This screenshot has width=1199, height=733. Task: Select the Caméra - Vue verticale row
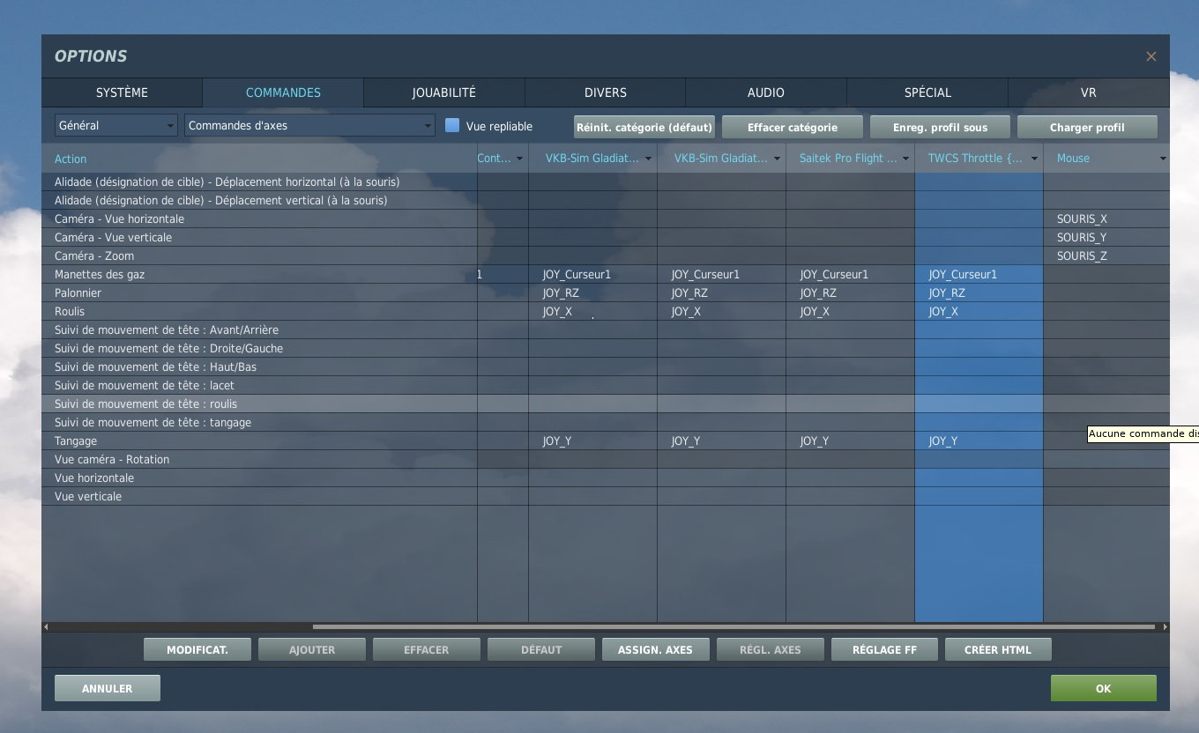(x=605, y=237)
